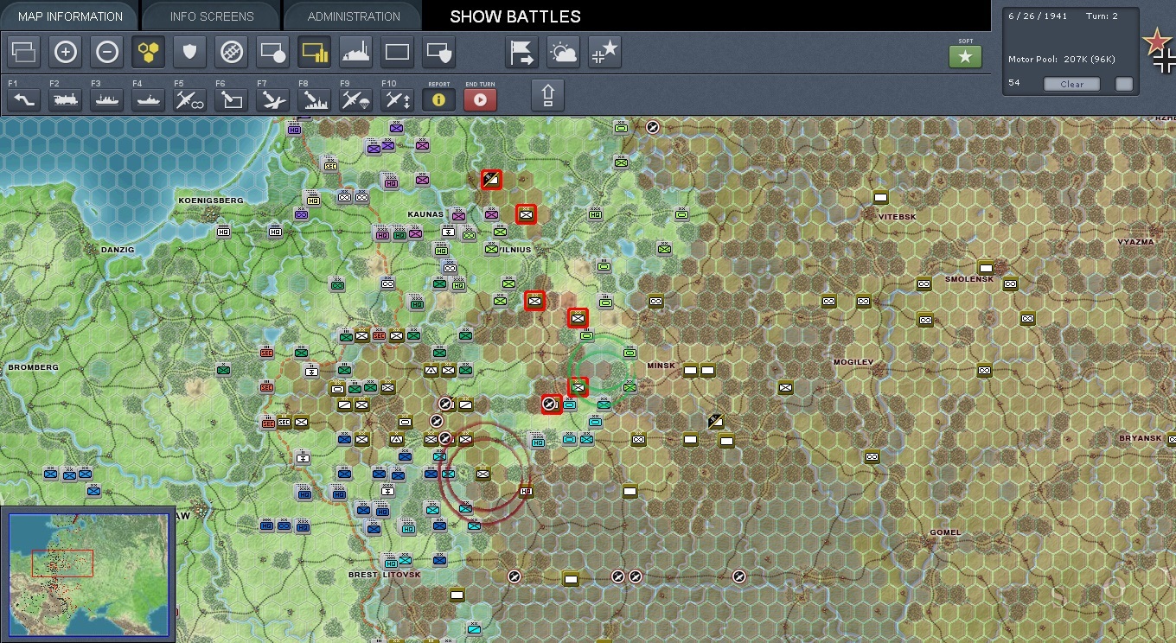Tick the small square beside Clear
The height and width of the screenshot is (643, 1176).
pyautogui.click(x=1124, y=84)
